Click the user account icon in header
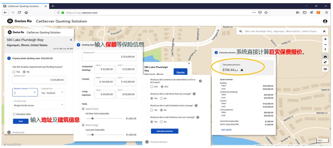Image resolution: width=333 pixels, height=148 pixels. 325,22
